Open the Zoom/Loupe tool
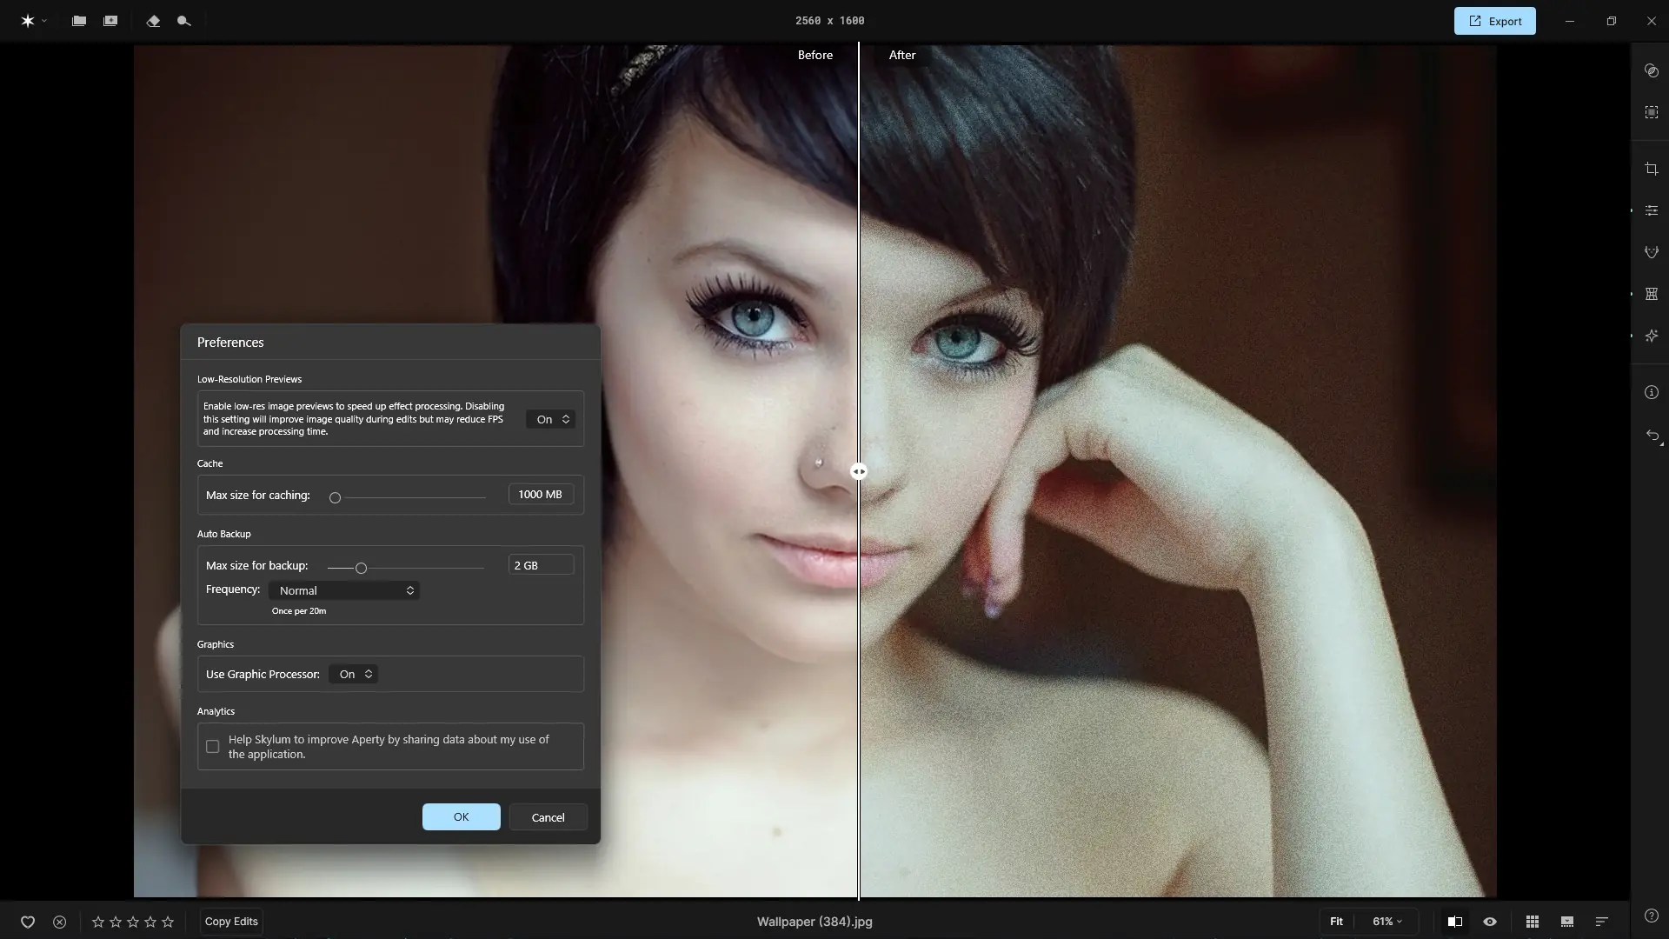The height and width of the screenshot is (939, 1669). click(x=183, y=21)
